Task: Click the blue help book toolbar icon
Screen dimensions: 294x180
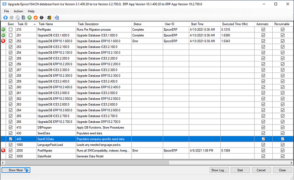Action: coord(57,17)
